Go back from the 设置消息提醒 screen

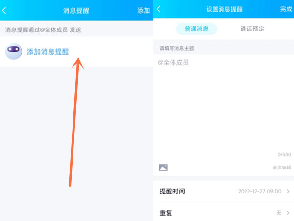(159, 9)
